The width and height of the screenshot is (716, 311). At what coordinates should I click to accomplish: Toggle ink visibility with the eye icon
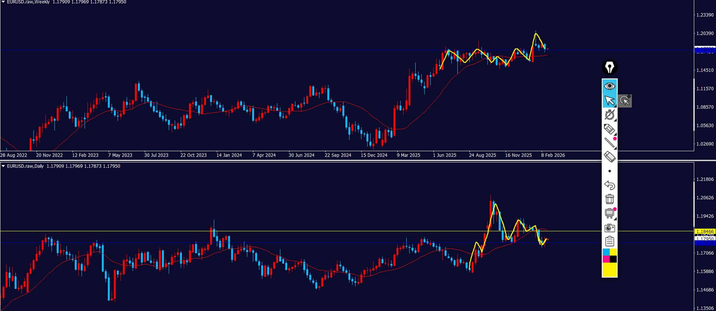[609, 86]
